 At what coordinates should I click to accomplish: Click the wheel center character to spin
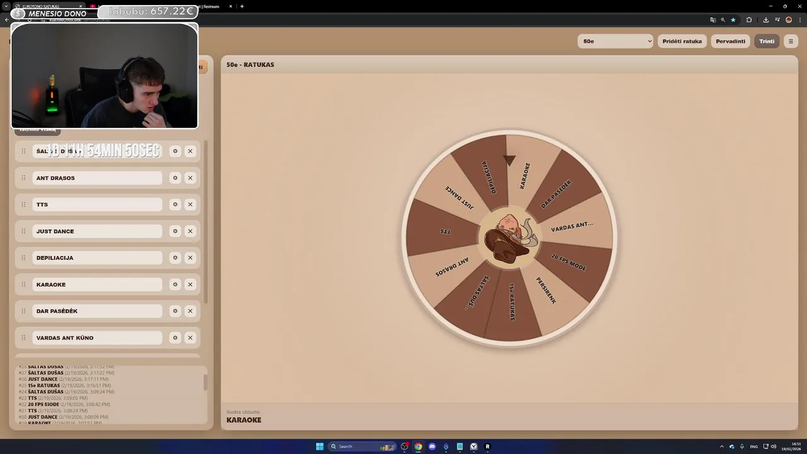(x=509, y=238)
